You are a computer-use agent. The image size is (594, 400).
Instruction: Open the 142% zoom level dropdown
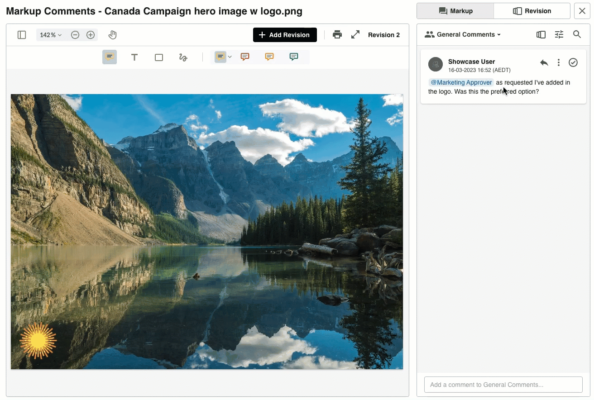(50, 35)
